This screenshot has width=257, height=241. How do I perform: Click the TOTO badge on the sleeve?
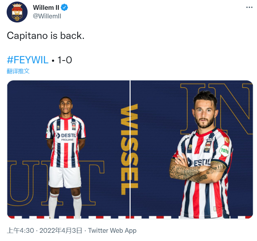coord(225,150)
